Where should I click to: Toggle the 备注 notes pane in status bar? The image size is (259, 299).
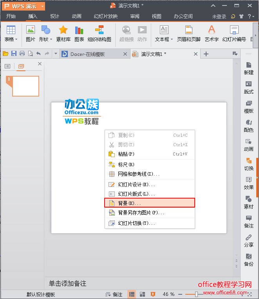114,294
